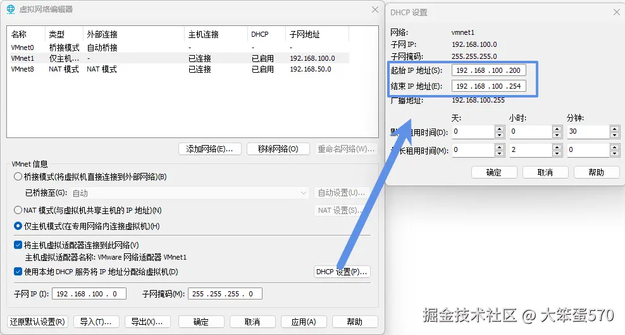This screenshot has height=335, width=625.
Task: Click the 最长租用时间 hours field showing 2
Action: pyautogui.click(x=531, y=150)
